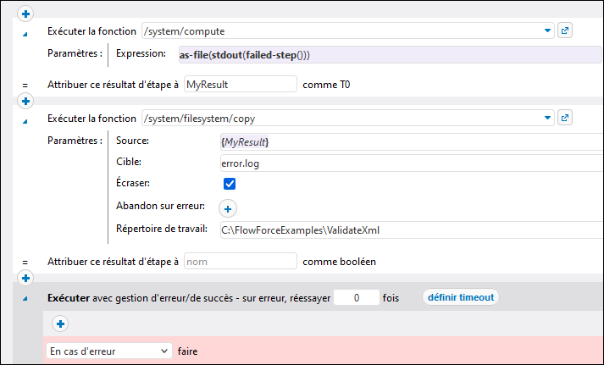Add a step inside the error-handling block
Image resolution: width=604 pixels, height=365 pixels.
coord(60,323)
